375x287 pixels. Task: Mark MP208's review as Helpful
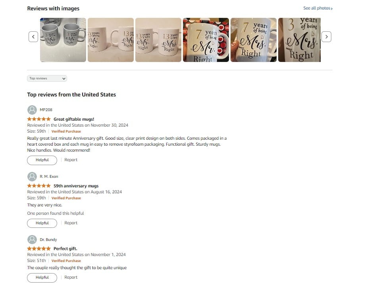tap(42, 160)
